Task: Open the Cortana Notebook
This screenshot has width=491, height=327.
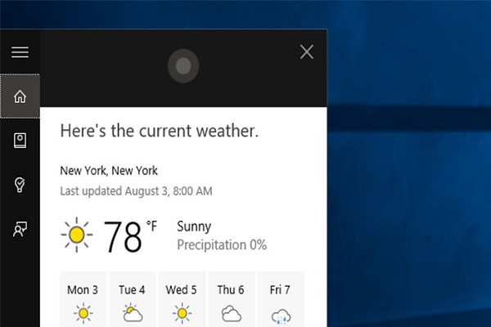Action: pyautogui.click(x=20, y=141)
